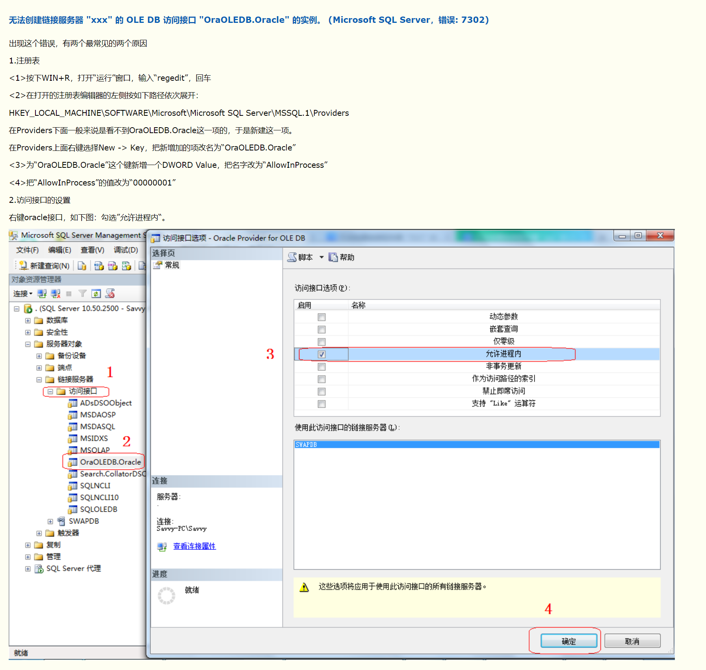Expand the 端点 endpoints folder
706x670 pixels.
pos(39,368)
